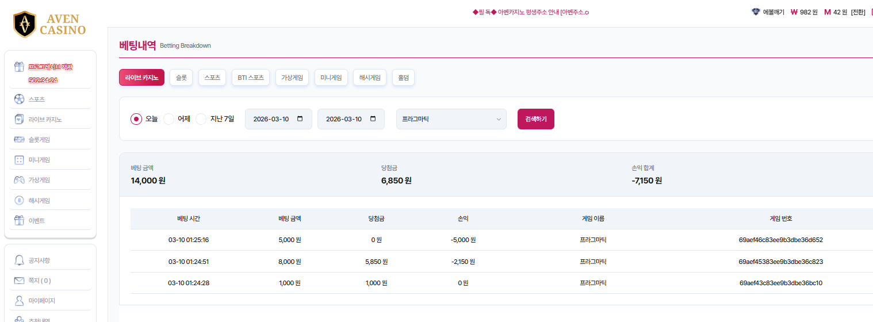Screen dimensions: 873x322
Task: Select the 오늘 radio button
Action: 136,119
